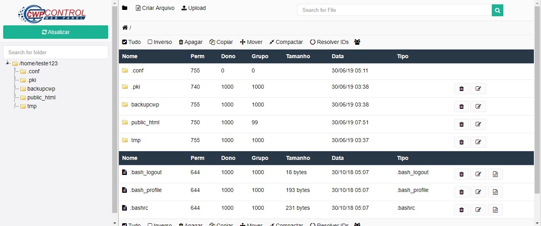The image size is (541, 226).
Task: Click the 30/06/19 07:51 date cell
Action: [350, 122]
